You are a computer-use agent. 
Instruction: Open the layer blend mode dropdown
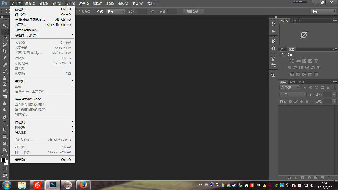pos(293,95)
